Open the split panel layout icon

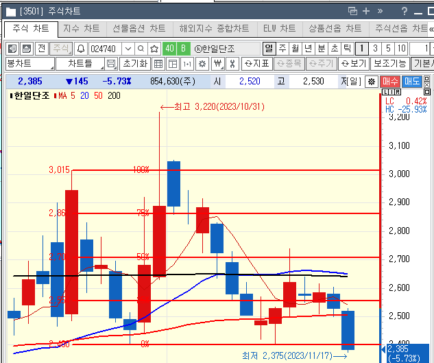173,64
